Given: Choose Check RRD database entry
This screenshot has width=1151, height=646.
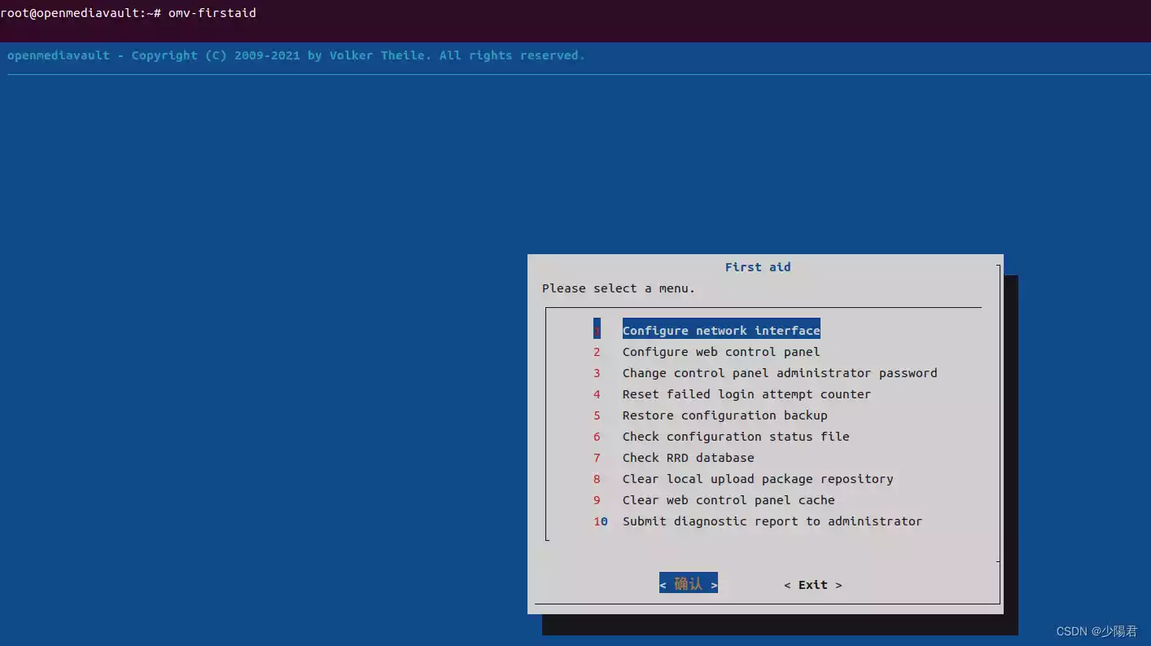Looking at the screenshot, I should (x=688, y=458).
